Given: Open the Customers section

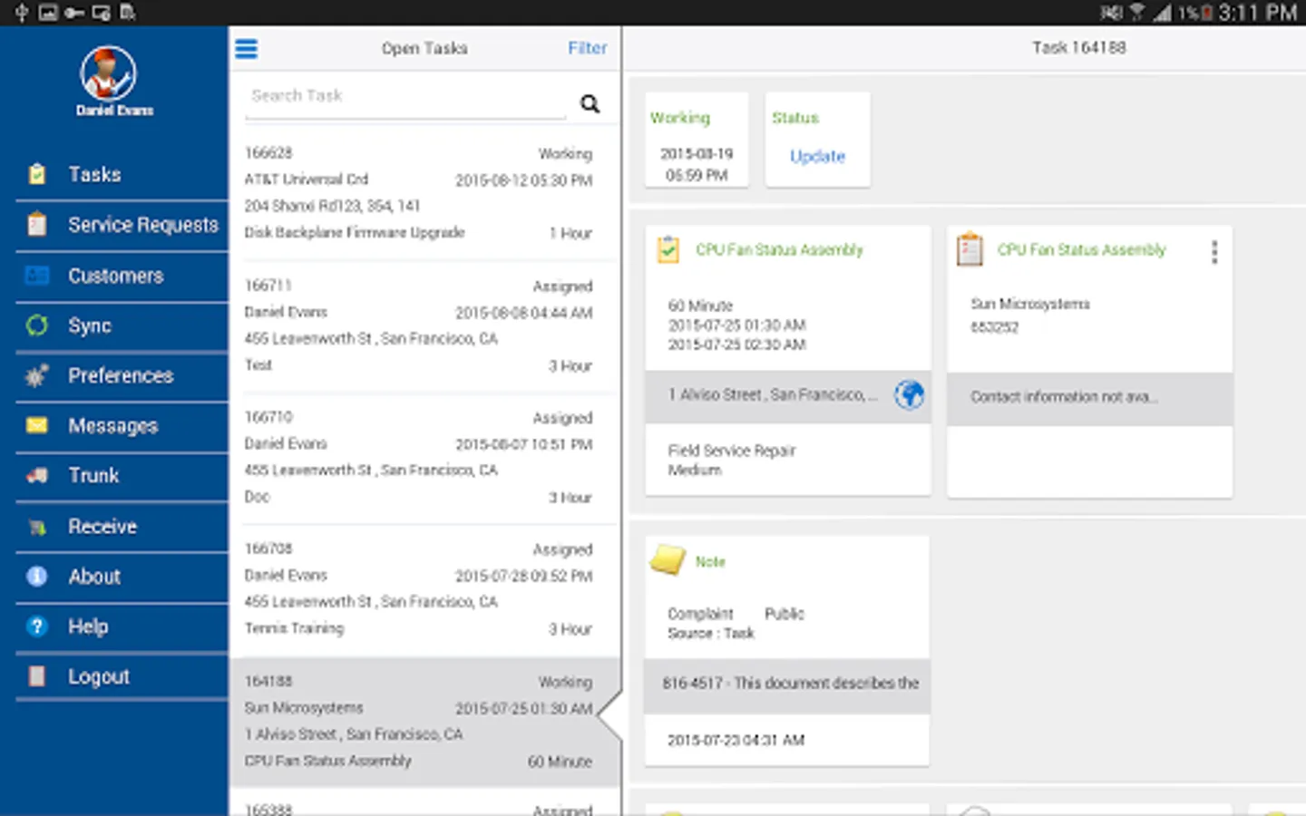Looking at the screenshot, I should (x=122, y=276).
